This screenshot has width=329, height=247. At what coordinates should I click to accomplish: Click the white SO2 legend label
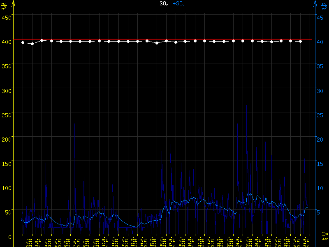point(164,4)
